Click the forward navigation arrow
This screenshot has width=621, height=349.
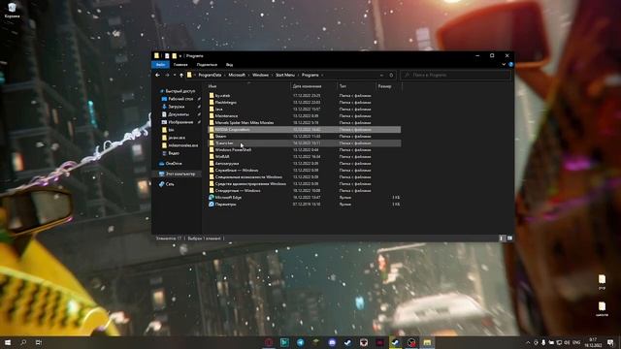(167, 75)
